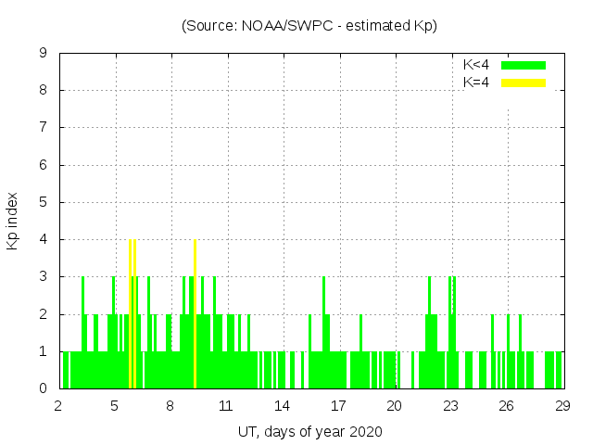Click the y-axis tick label 7

click(x=44, y=128)
